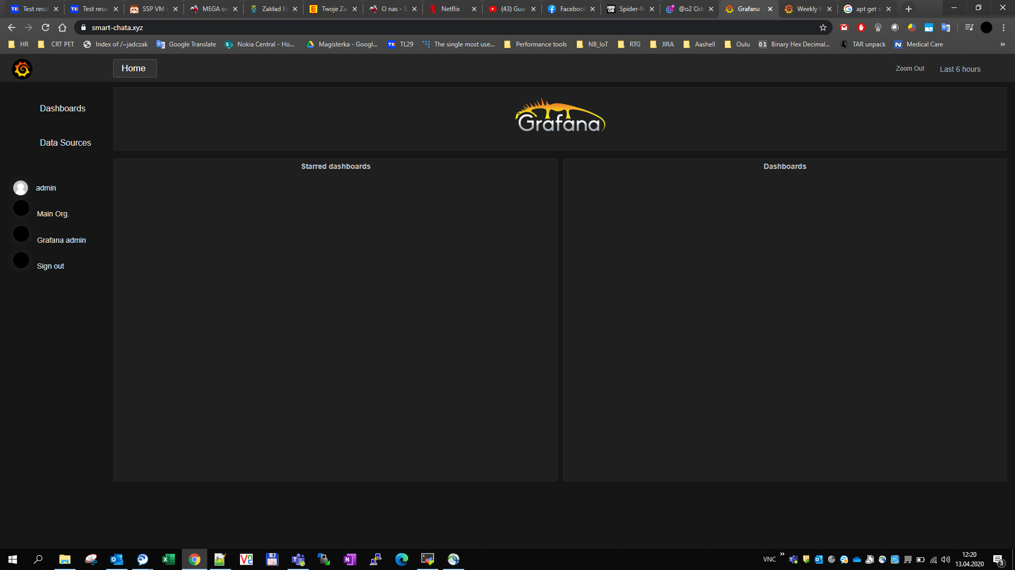Select Sign out in the sidebar
The image size is (1015, 570).
pos(50,266)
